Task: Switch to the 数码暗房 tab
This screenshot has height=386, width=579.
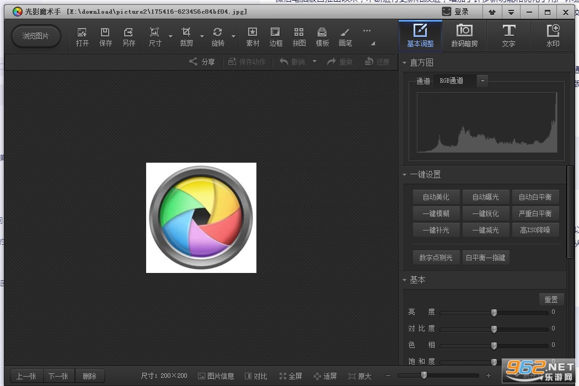Action: pos(464,35)
